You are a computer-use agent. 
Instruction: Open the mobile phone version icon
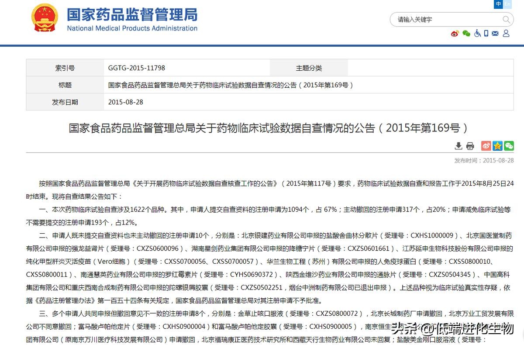486,33
